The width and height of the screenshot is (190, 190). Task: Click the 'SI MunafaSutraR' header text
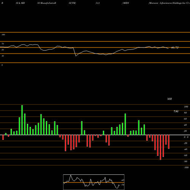point(47,3)
